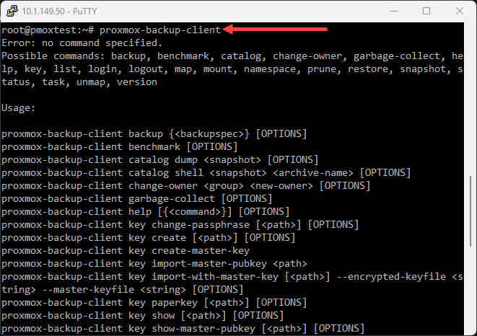Click the 'key create-master-key' usage line

coord(126,251)
